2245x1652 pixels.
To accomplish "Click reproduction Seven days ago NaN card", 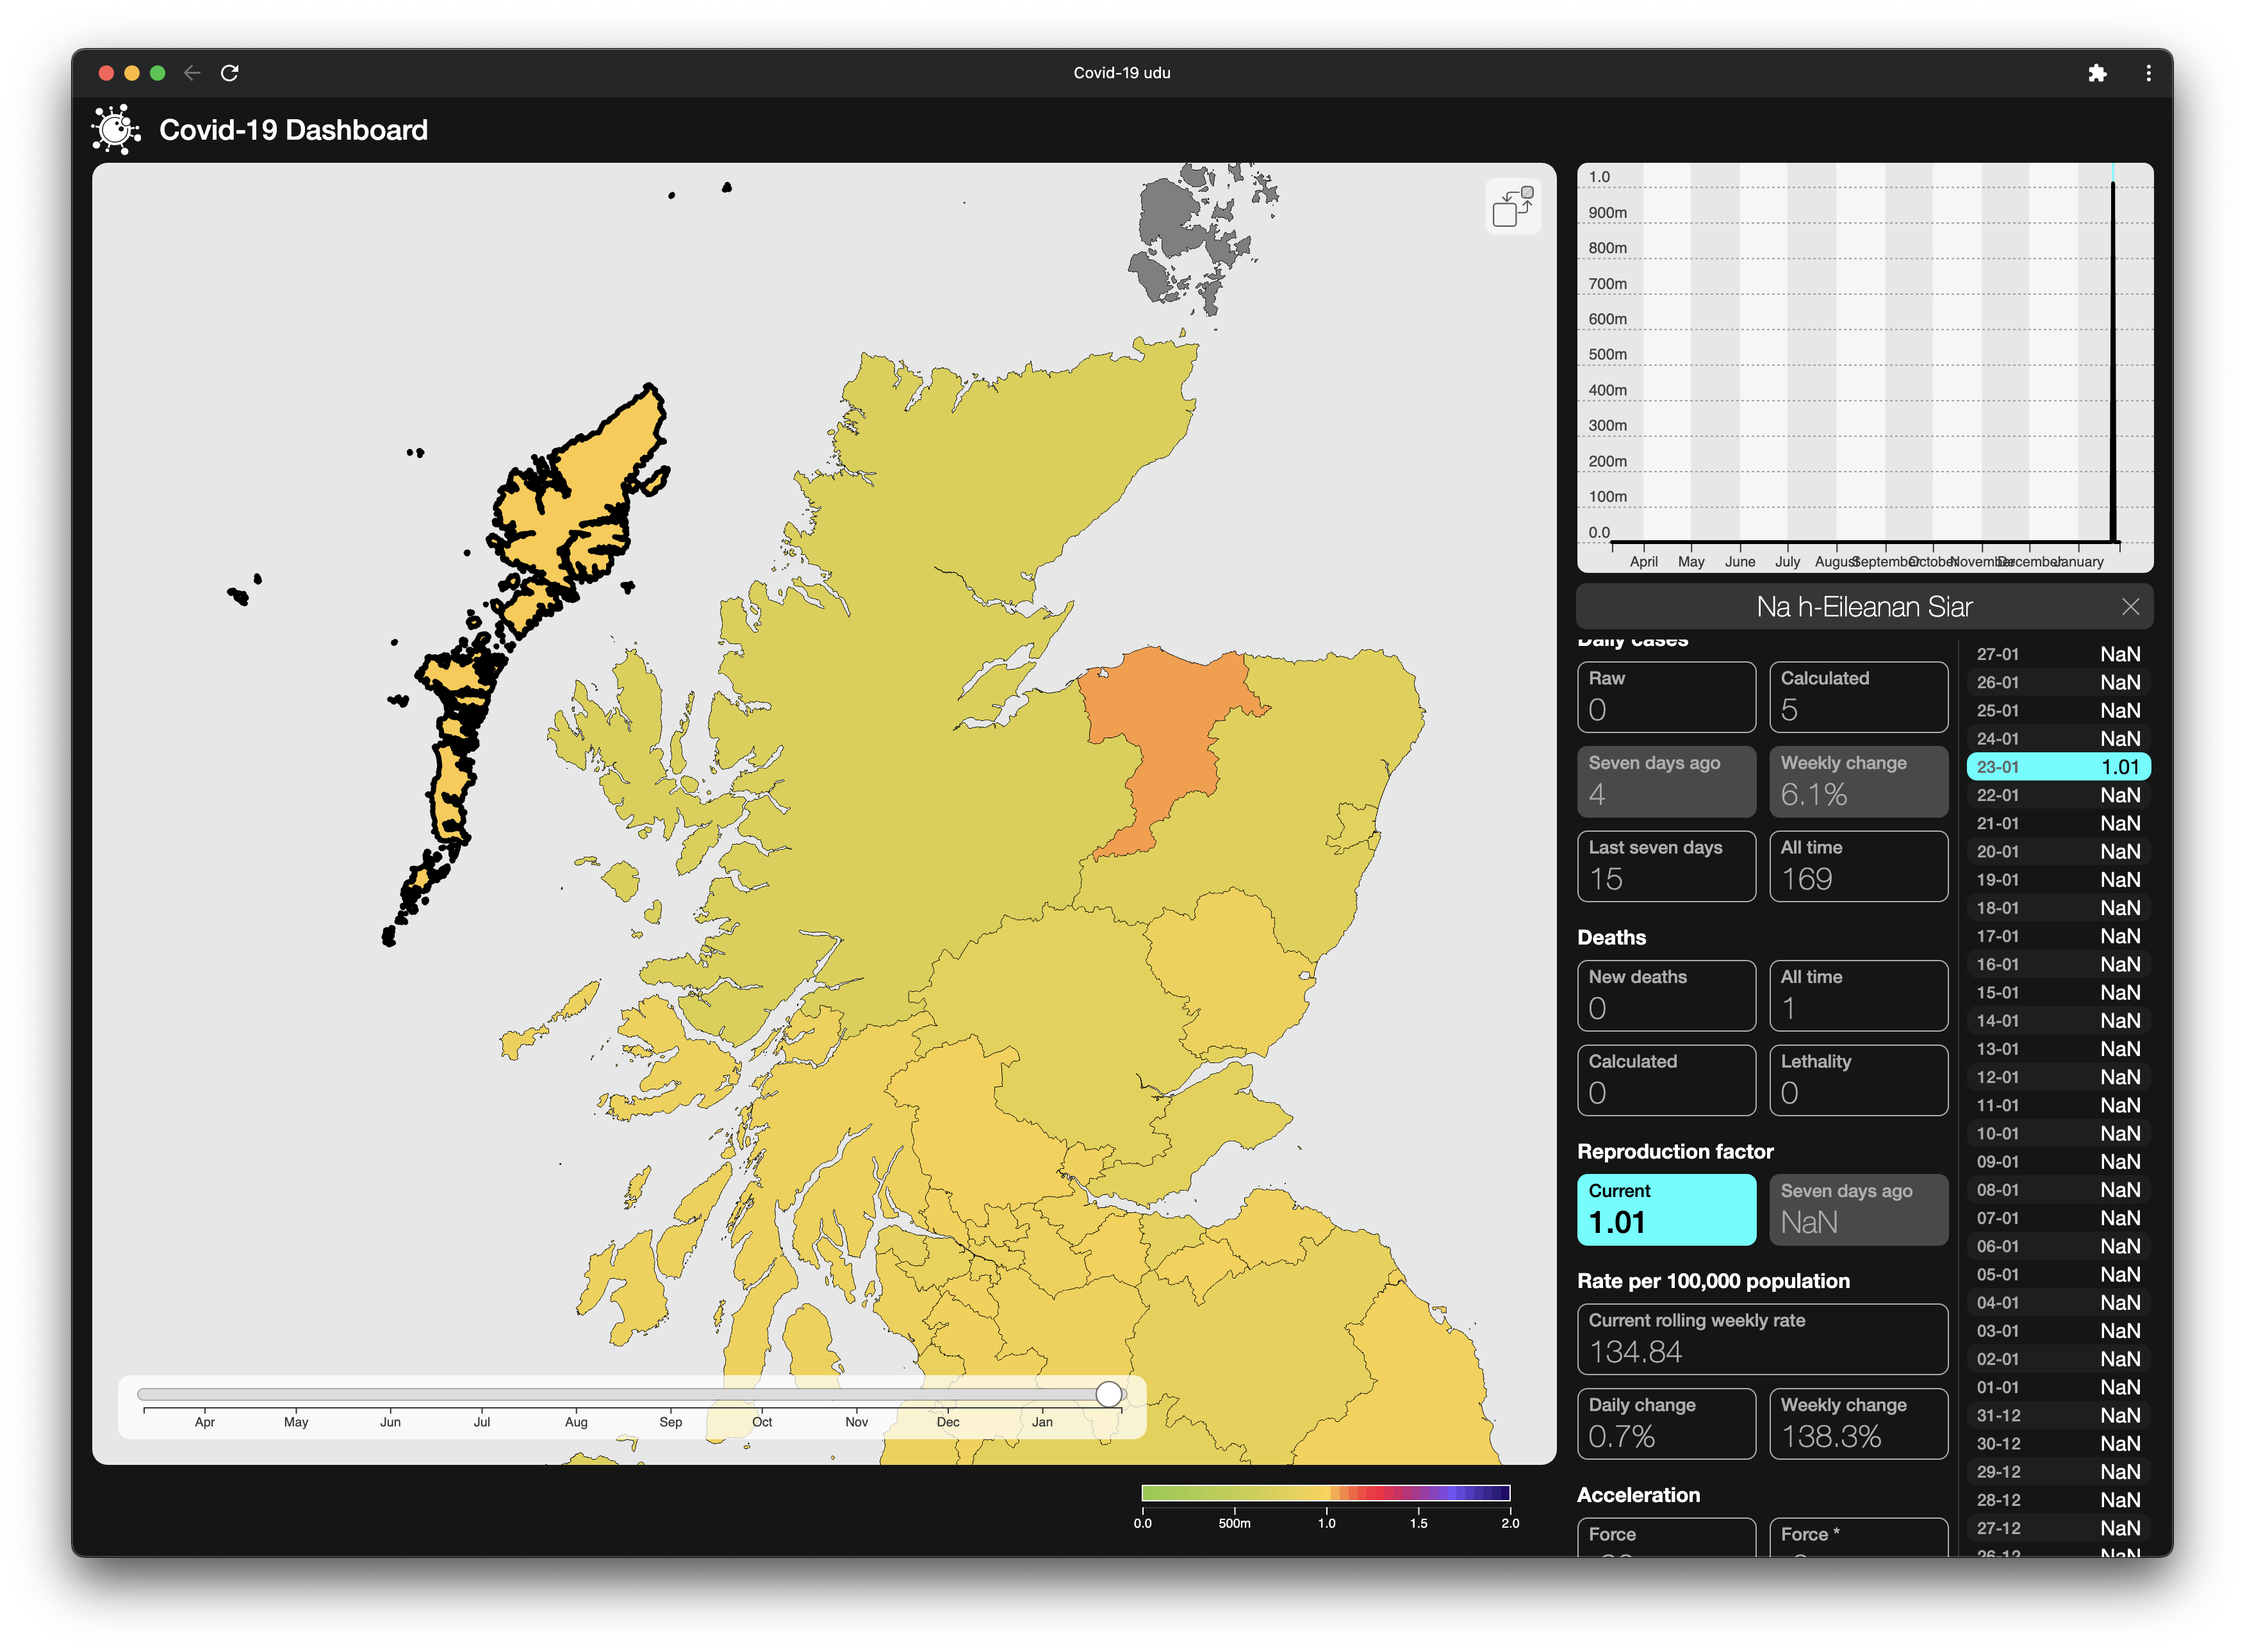I will tap(1858, 1209).
